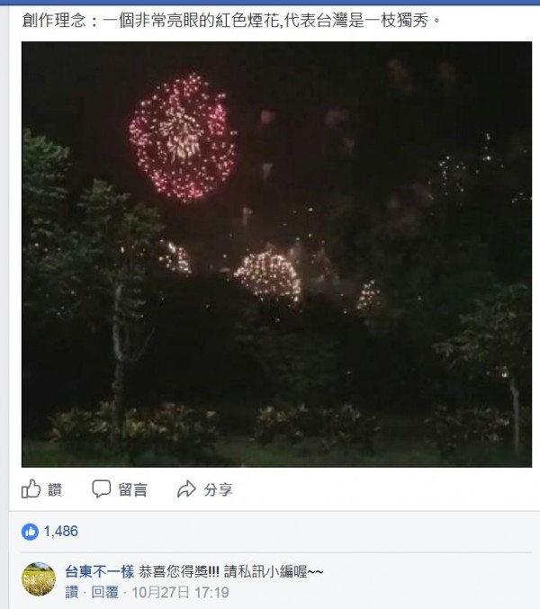The height and width of the screenshot is (609, 540).
Task: Open the 10月27日 17:19 comment timestamp
Action: pyautogui.click(x=180, y=592)
